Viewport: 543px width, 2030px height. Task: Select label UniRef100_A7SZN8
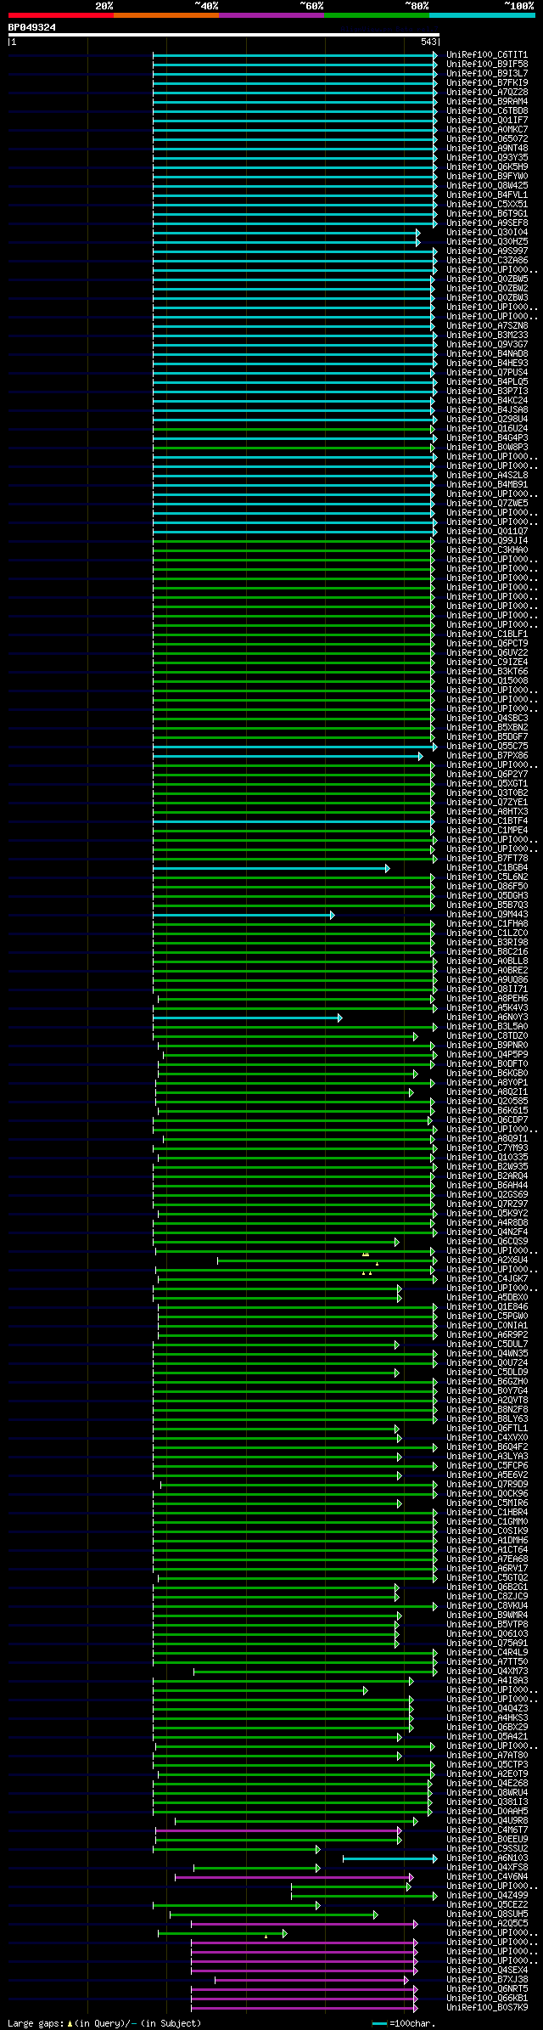487,325
